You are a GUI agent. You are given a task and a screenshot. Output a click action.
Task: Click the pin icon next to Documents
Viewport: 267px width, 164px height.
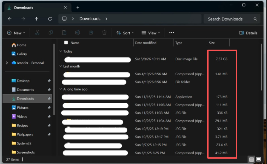[49, 90]
